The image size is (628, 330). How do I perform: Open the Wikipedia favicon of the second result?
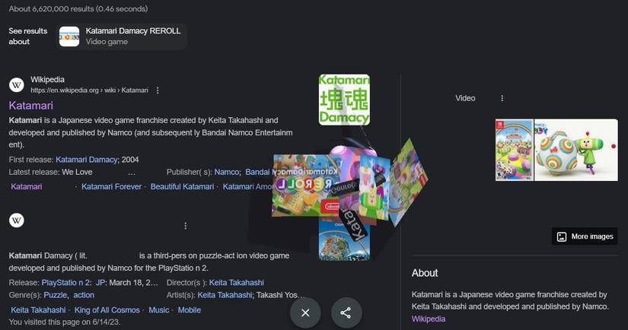click(x=17, y=220)
